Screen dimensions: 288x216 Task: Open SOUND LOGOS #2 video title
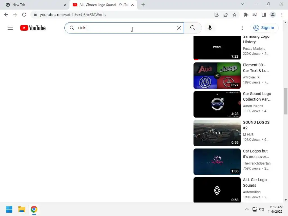pos(256,125)
